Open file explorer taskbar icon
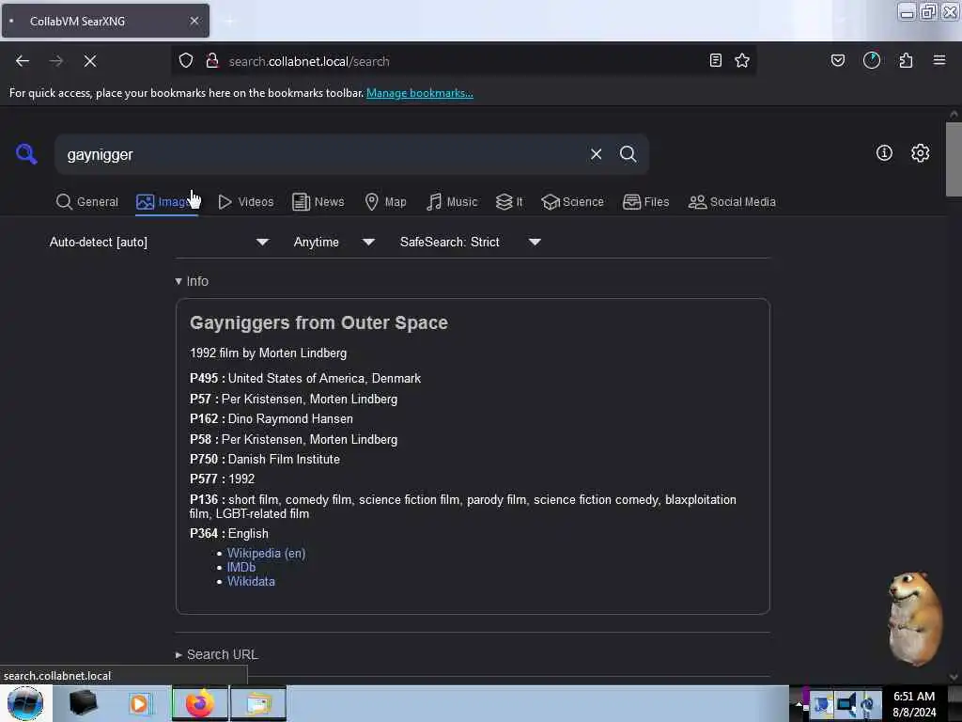 pos(258,703)
